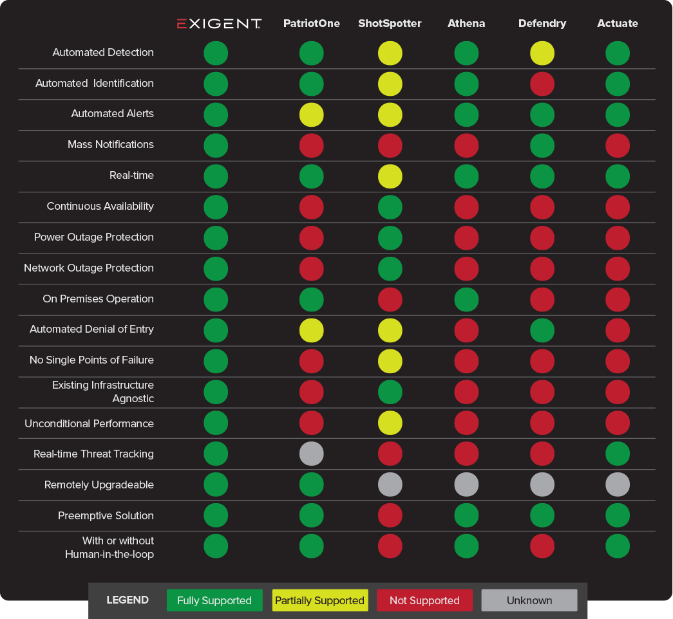The image size is (673, 619).
Task: Click Athena's green dot for On Premises Operation
Action: (466, 300)
